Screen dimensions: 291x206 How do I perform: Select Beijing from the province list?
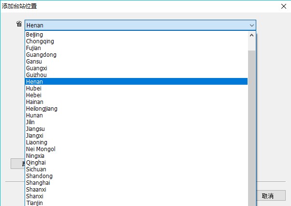coord(34,35)
